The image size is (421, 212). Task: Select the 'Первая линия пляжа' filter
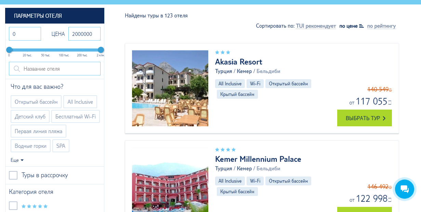click(39, 131)
